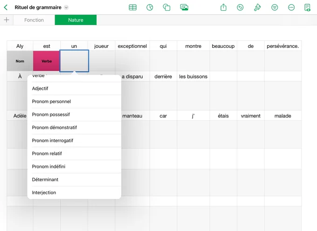Viewport: 317px width, 231px height.
Task: Click the empty cell under montre
Action: [x=193, y=61]
